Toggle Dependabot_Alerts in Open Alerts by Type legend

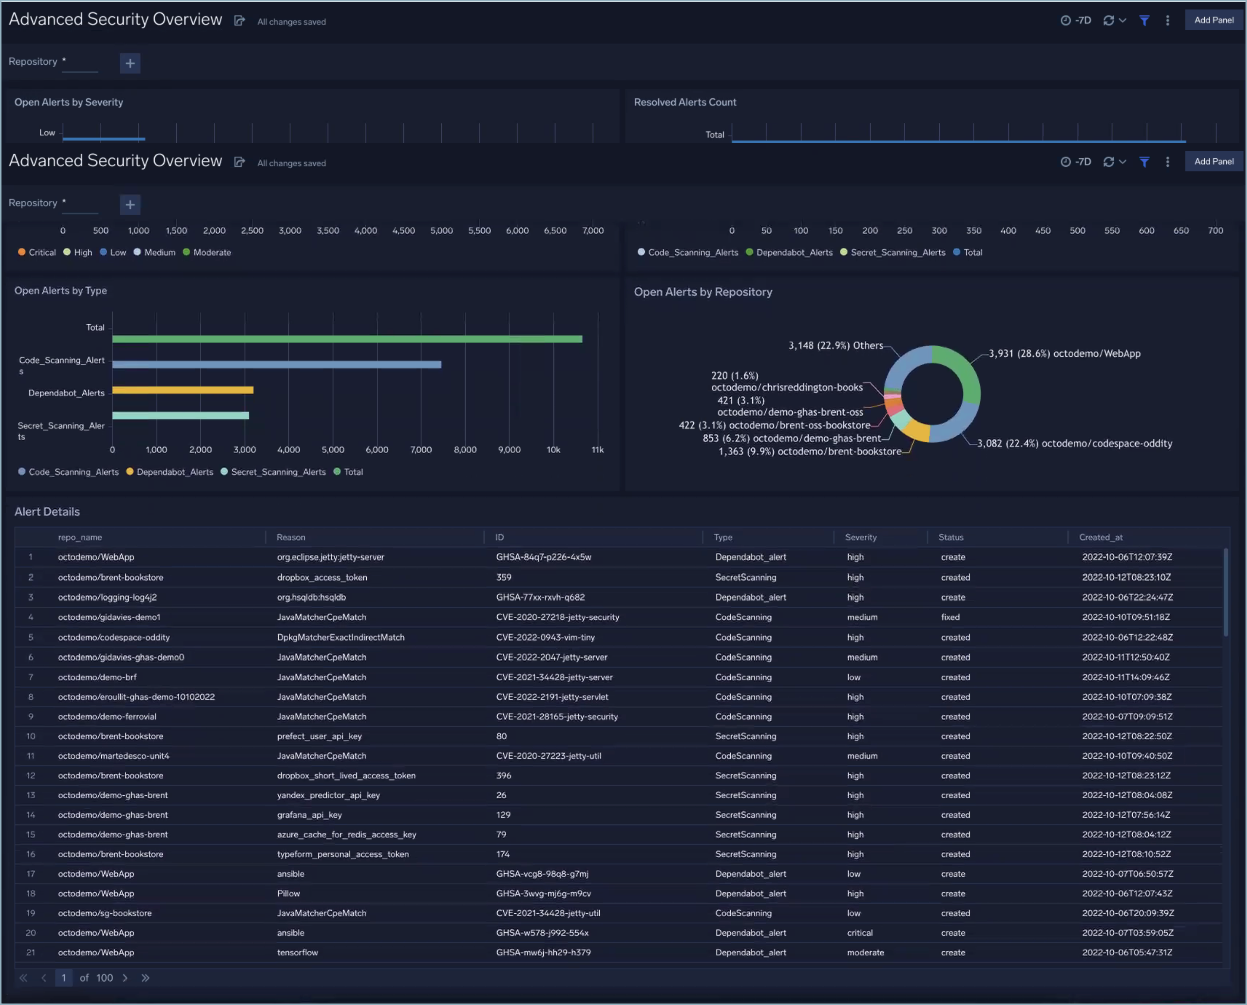[170, 472]
